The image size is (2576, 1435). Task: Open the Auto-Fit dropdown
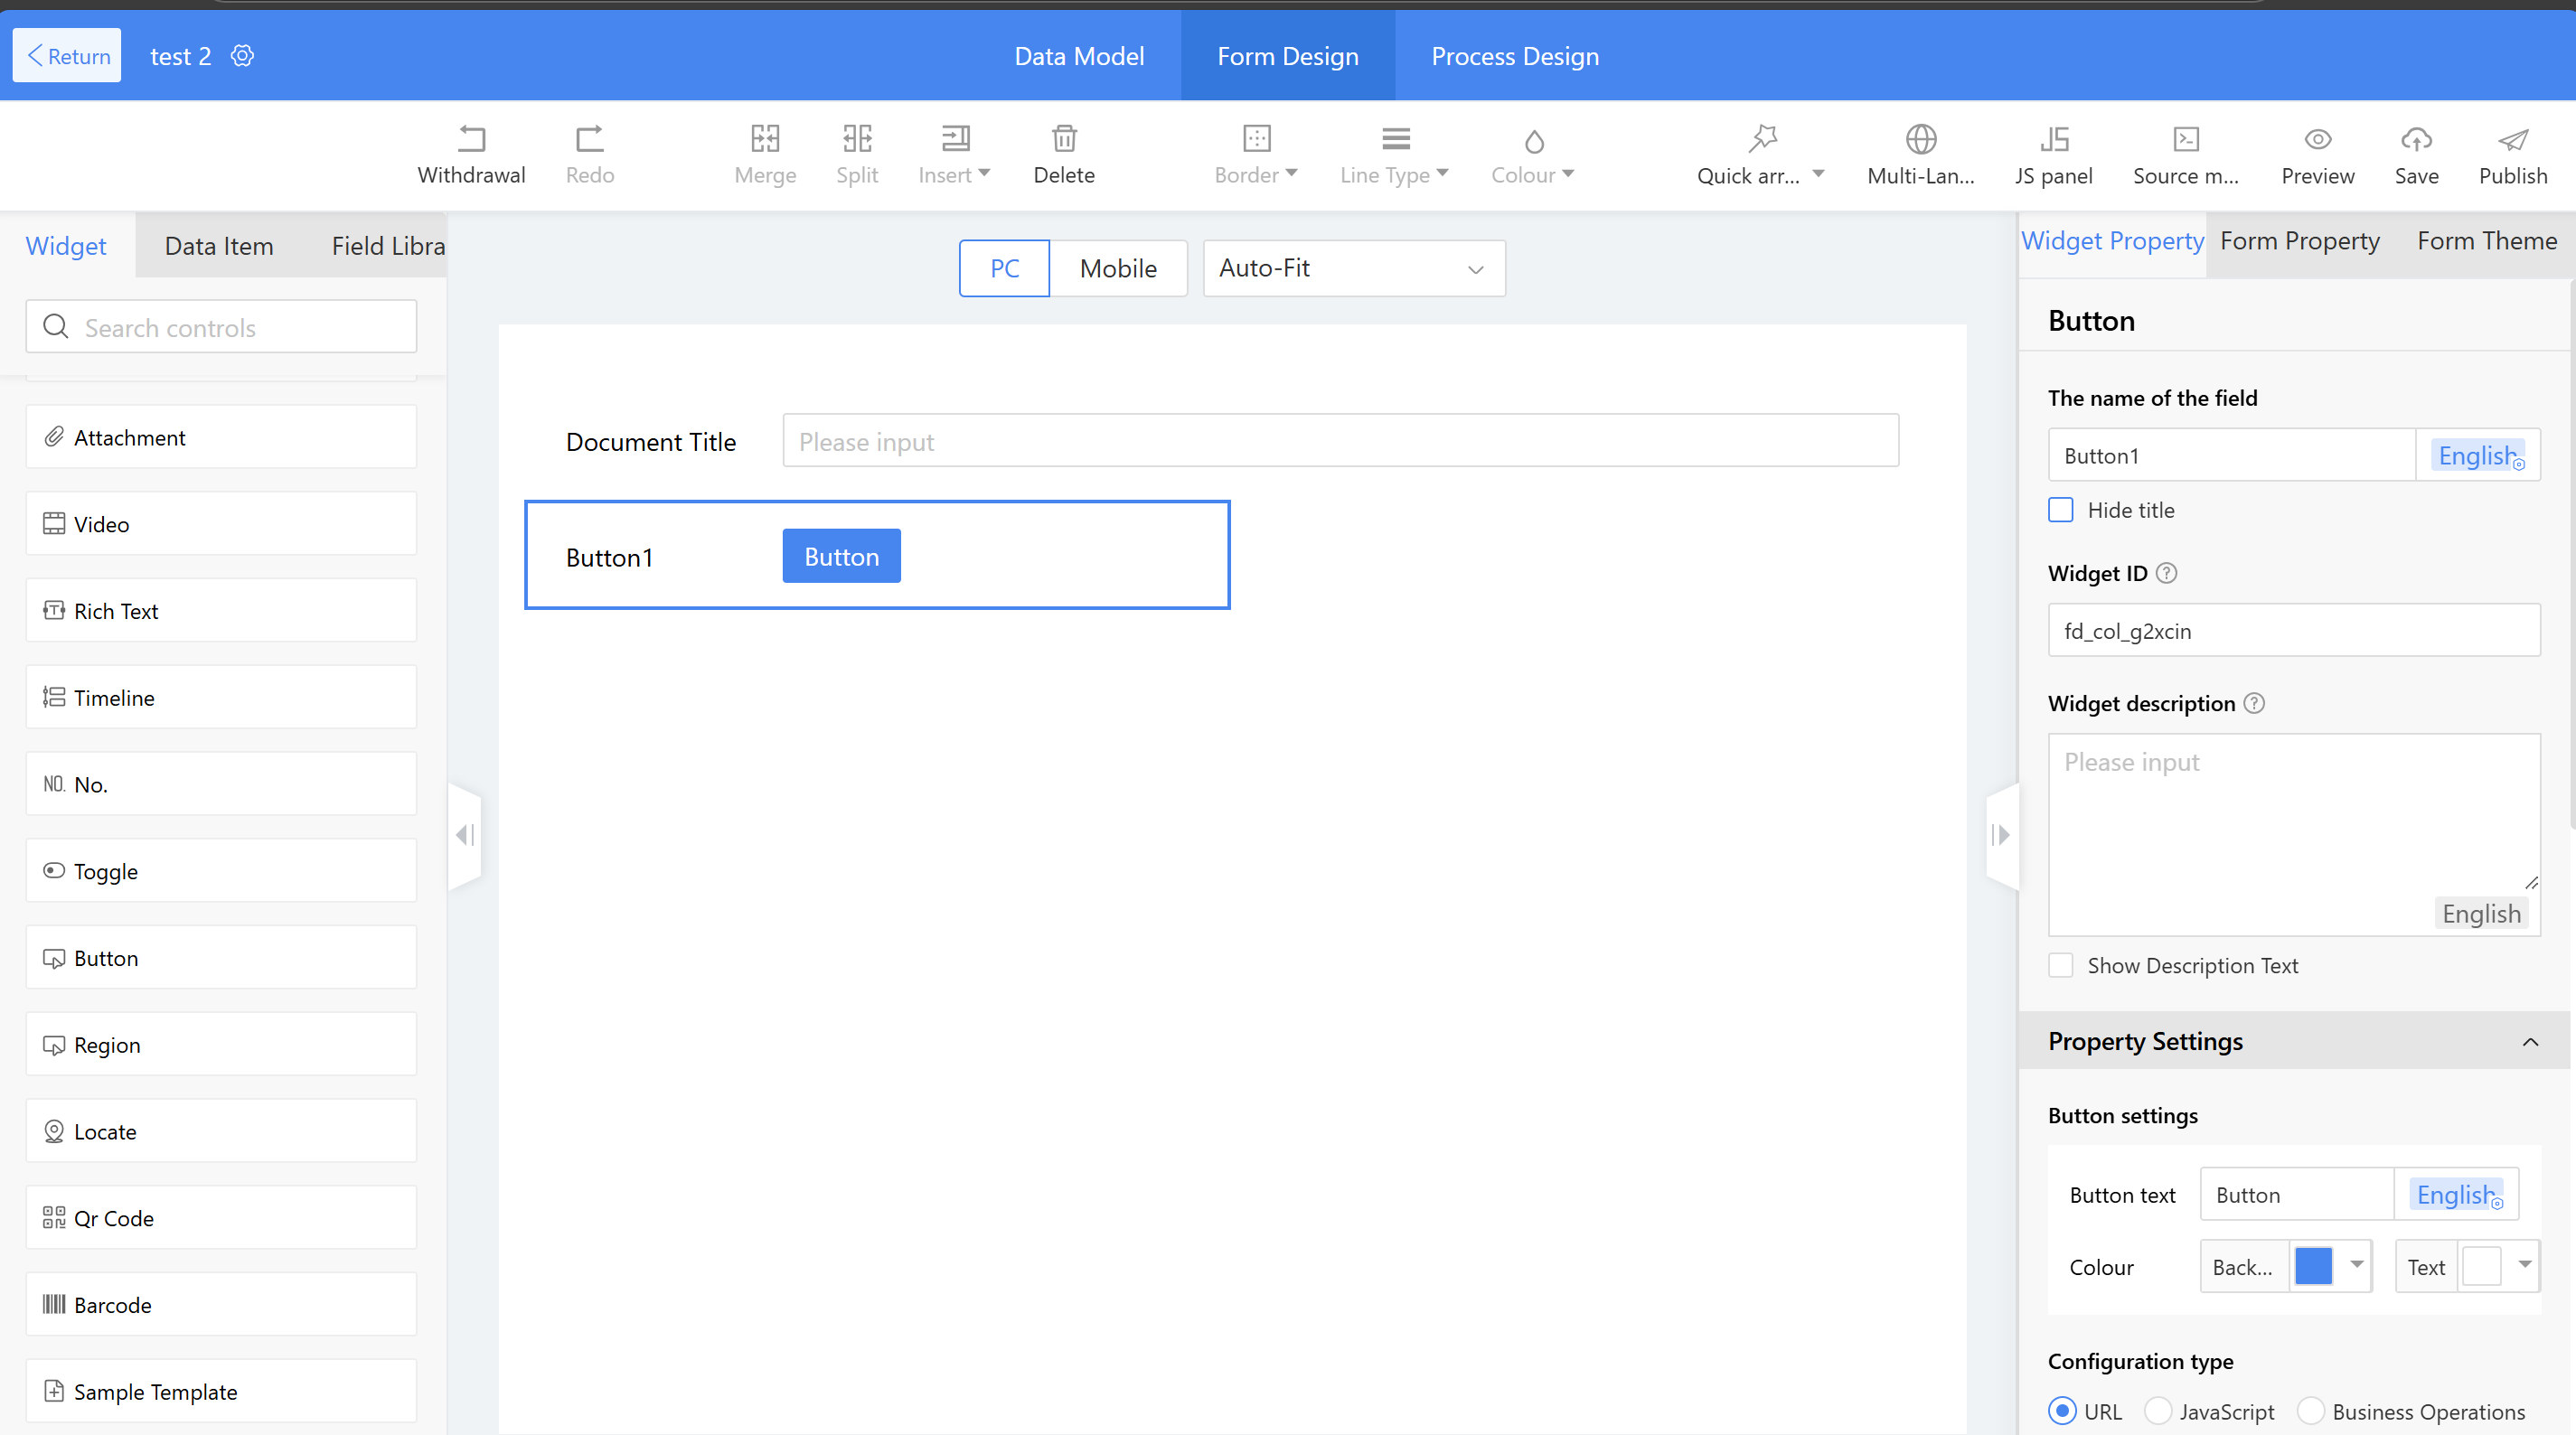click(x=1353, y=268)
